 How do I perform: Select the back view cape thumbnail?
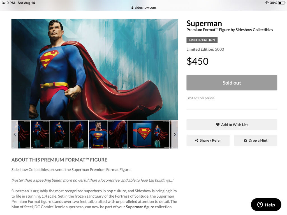79,134
